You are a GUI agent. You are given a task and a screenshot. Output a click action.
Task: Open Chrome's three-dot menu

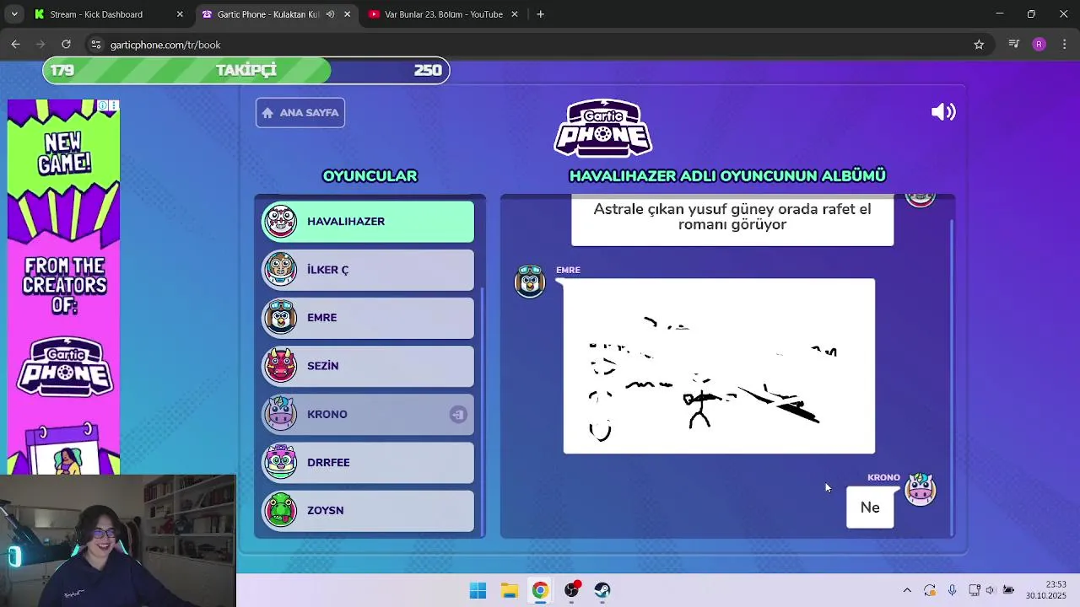pos(1064,45)
